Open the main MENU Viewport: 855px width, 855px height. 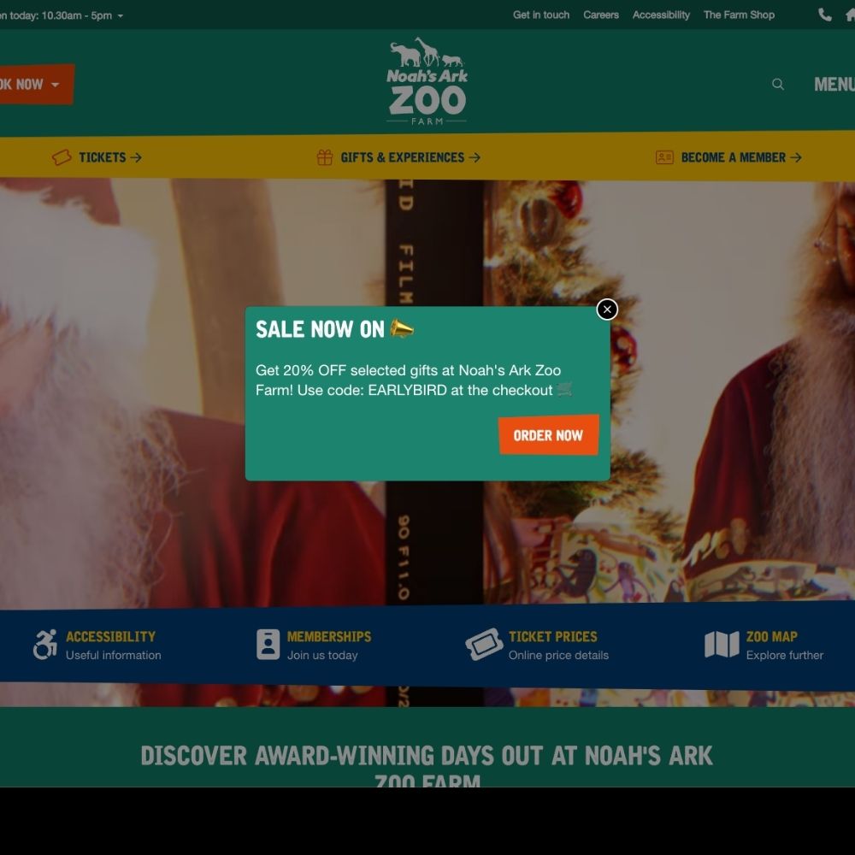click(x=834, y=85)
